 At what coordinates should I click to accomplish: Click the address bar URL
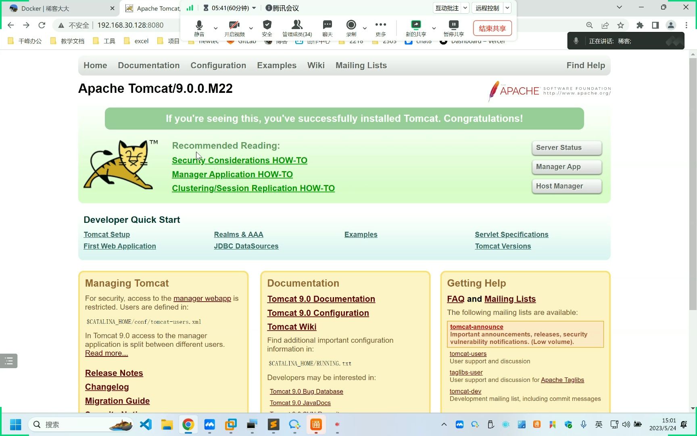pos(130,25)
